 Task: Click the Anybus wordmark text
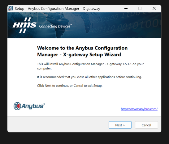(x=33, y=106)
